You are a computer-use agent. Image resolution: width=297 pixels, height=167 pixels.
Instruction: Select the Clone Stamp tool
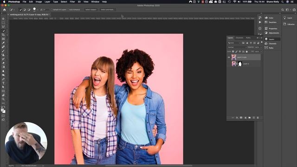3,55
